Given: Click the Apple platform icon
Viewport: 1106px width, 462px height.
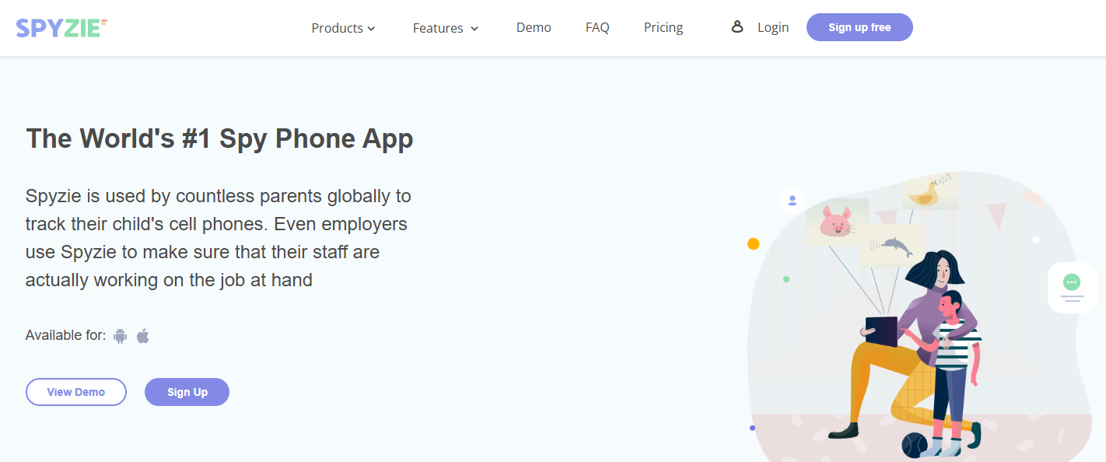Looking at the screenshot, I should [143, 336].
